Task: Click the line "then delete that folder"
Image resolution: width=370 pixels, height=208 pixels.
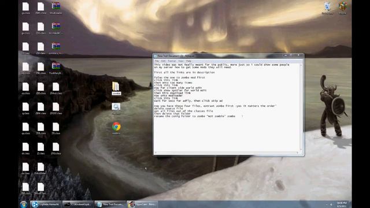Action: coord(172,114)
